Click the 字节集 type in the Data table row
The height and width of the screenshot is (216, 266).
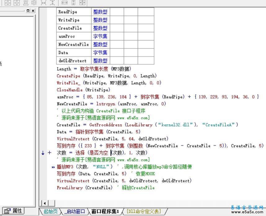100,53
